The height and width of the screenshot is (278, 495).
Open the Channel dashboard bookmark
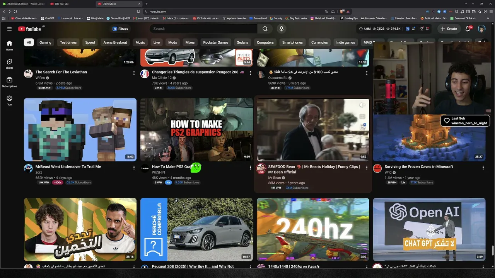point(24,18)
